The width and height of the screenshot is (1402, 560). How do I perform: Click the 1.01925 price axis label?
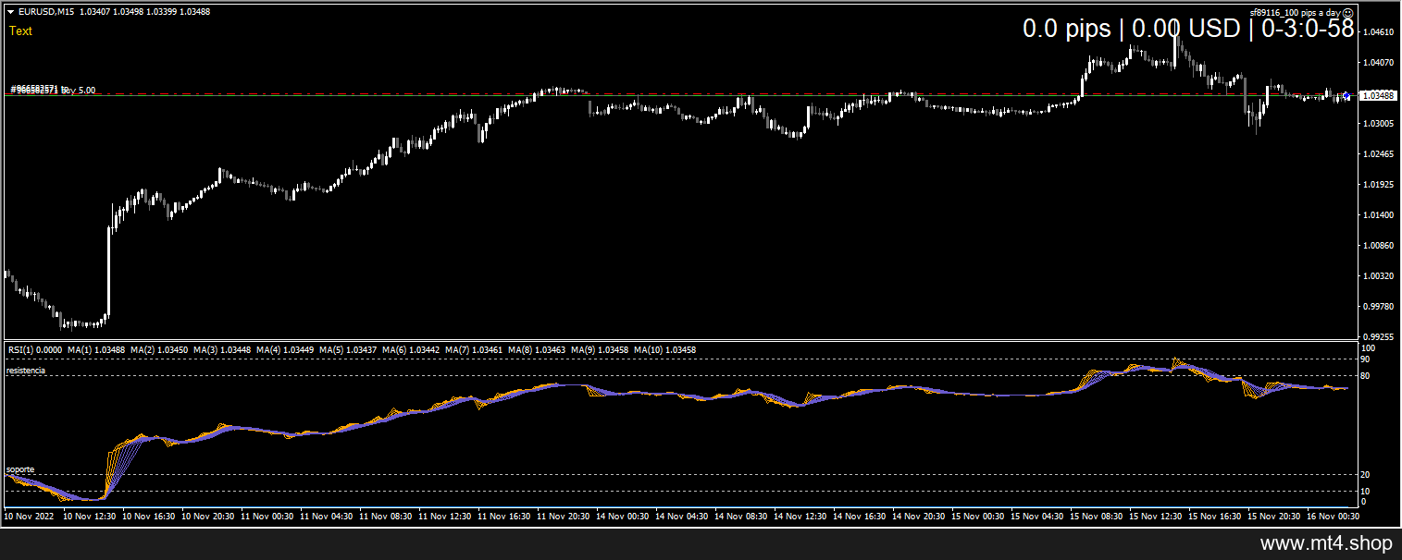1379,185
